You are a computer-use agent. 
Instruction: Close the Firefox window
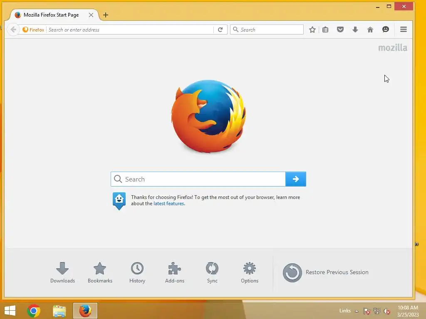(404, 7)
